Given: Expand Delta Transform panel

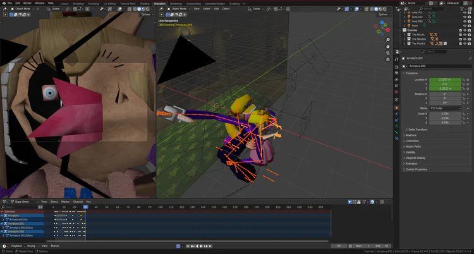Looking at the screenshot, I should [417, 130].
